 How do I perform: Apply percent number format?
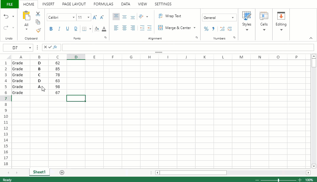(206, 29)
